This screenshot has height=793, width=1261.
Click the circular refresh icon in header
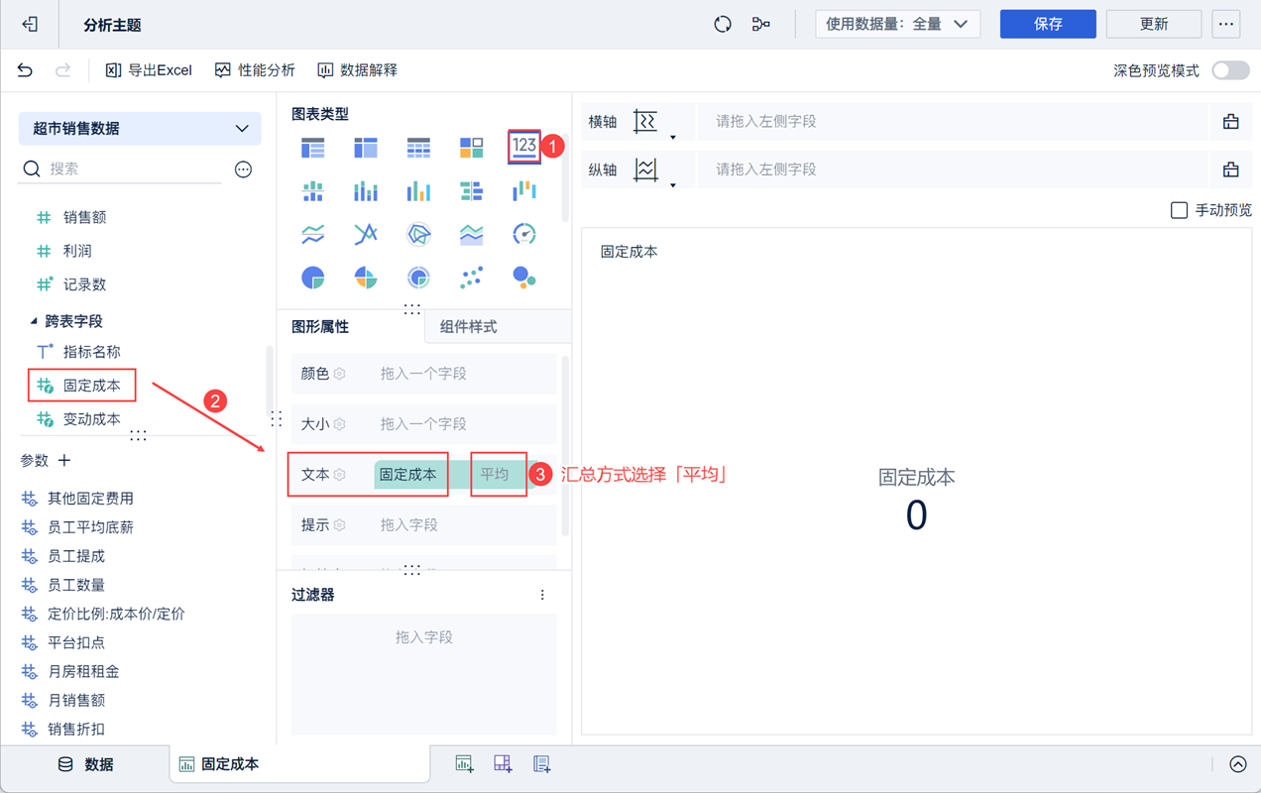tap(723, 25)
